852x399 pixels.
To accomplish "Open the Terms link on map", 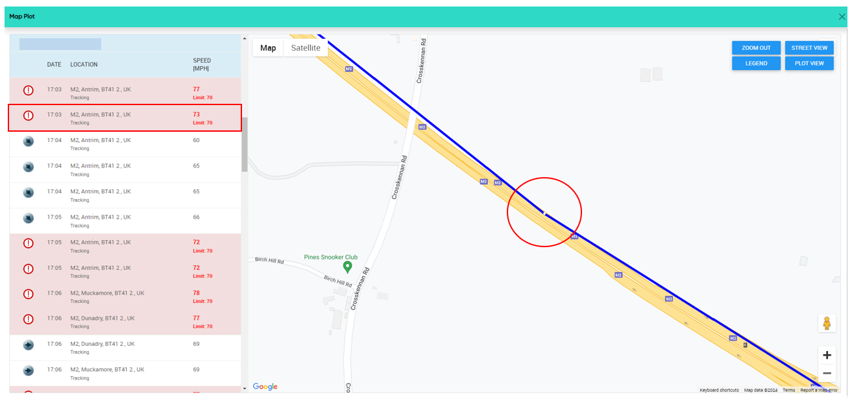I will pos(788,390).
